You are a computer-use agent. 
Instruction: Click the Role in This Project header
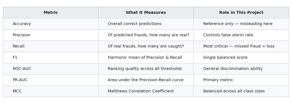tap(241, 13)
